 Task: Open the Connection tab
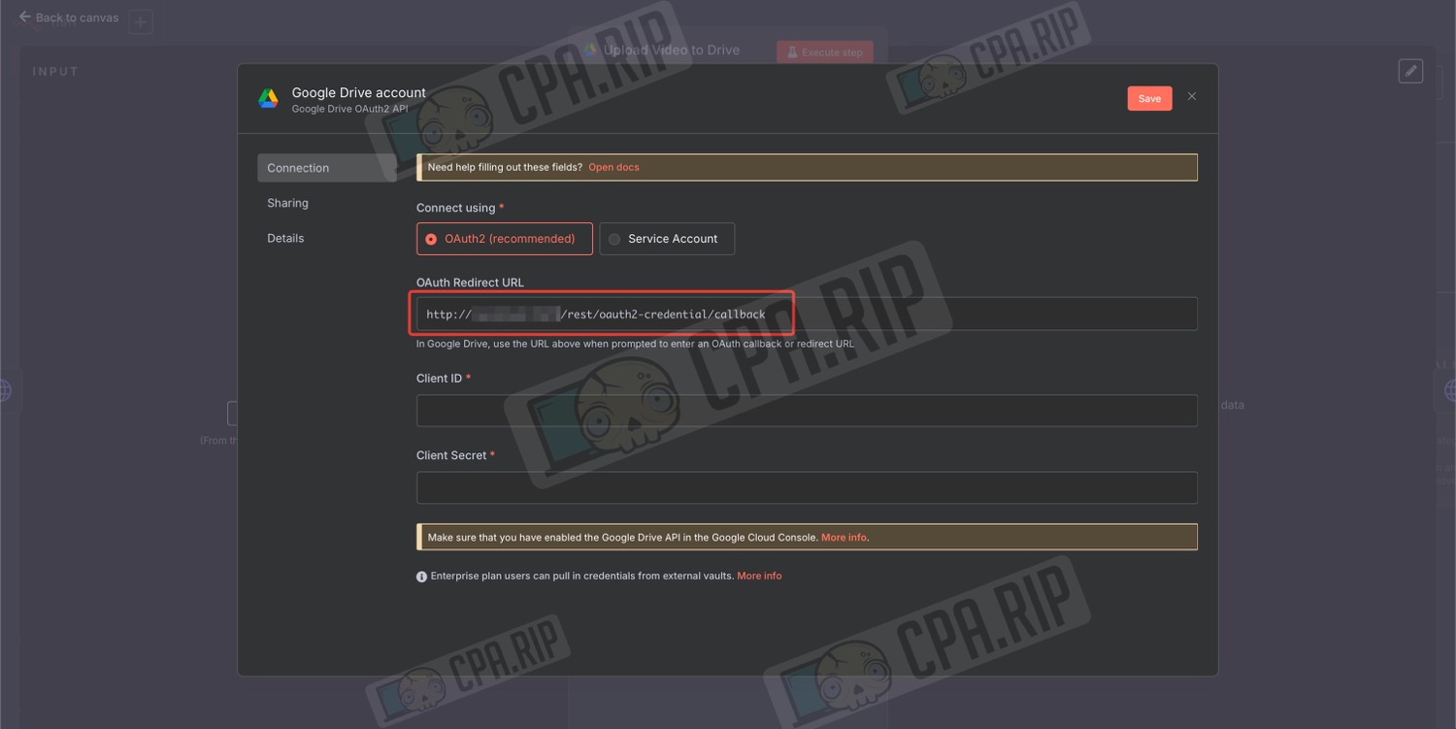coord(326,168)
